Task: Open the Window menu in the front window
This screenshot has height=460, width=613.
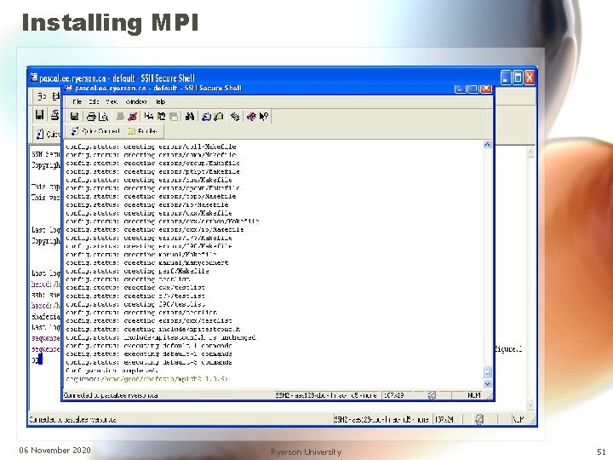Action: tap(135, 101)
